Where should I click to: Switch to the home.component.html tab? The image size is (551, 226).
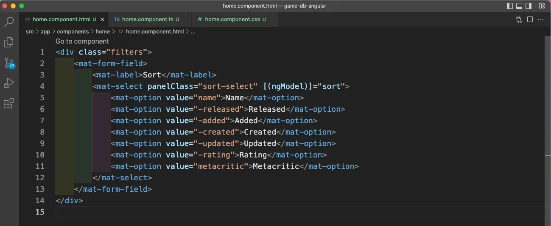tap(64, 19)
